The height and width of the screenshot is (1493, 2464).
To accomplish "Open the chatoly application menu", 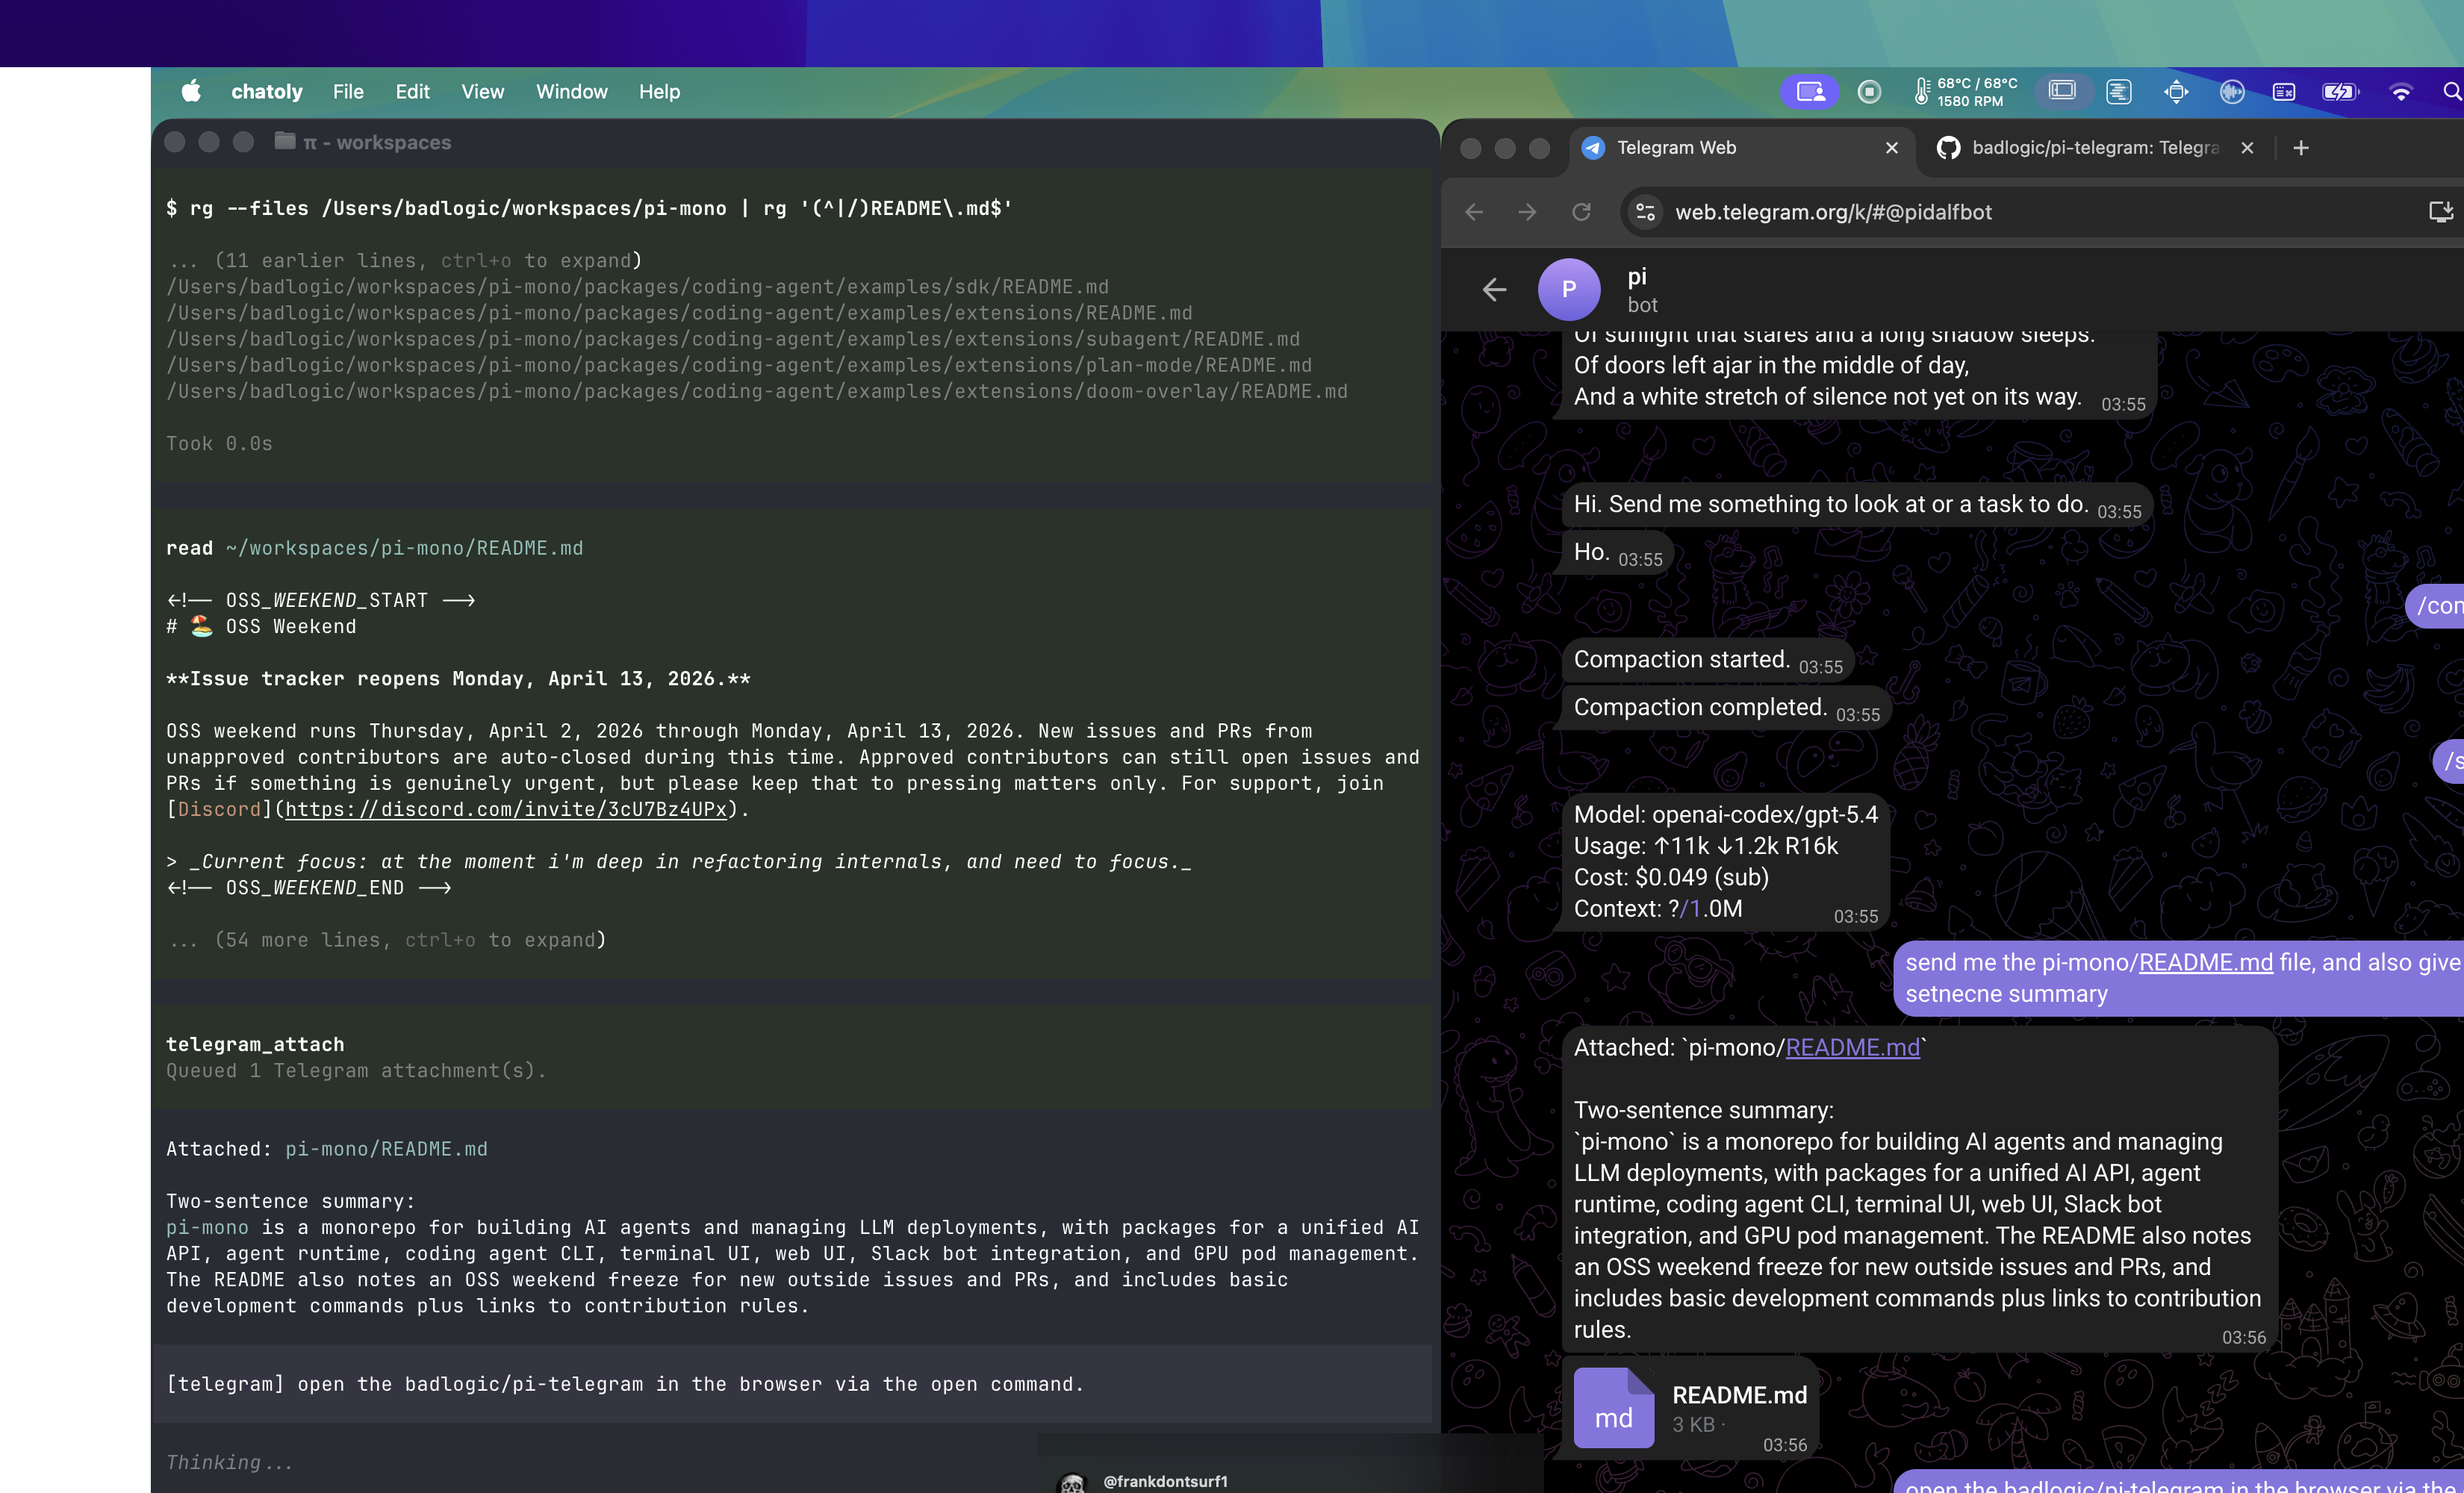I will coord(266,92).
